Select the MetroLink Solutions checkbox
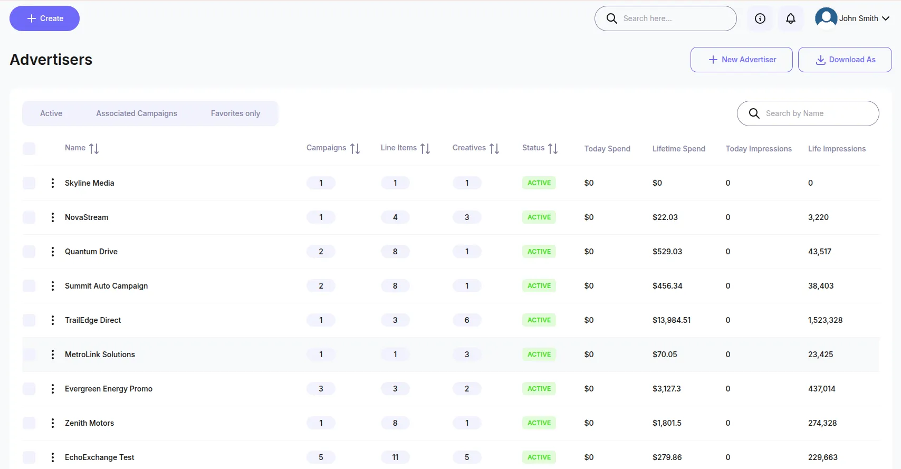Viewport: 901px width, 469px height. [29, 355]
